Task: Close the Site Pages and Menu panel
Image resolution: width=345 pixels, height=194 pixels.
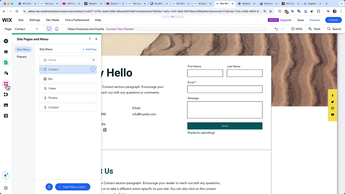Action: tap(96, 39)
